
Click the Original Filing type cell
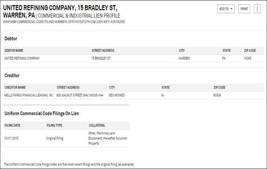[55, 138]
